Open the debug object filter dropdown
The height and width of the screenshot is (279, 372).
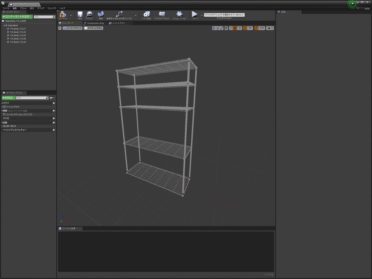tap(224, 15)
